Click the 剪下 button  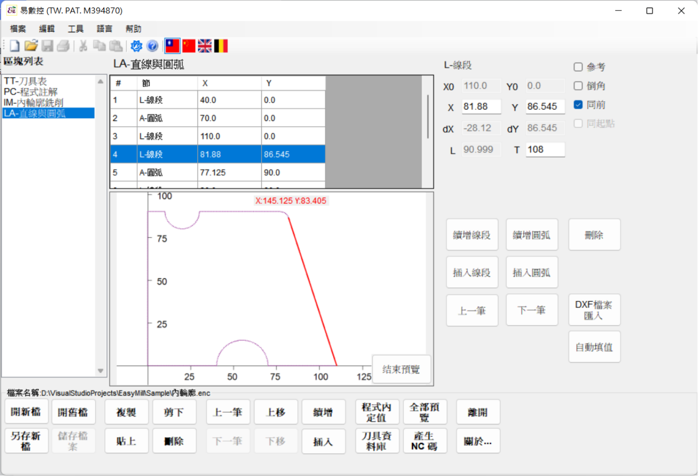tap(174, 412)
